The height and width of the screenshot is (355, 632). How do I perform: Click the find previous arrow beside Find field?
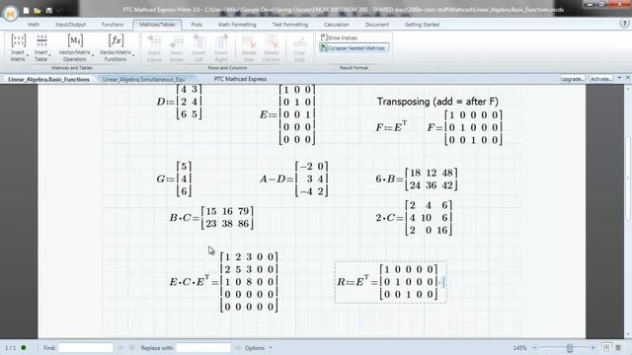[x=120, y=348]
